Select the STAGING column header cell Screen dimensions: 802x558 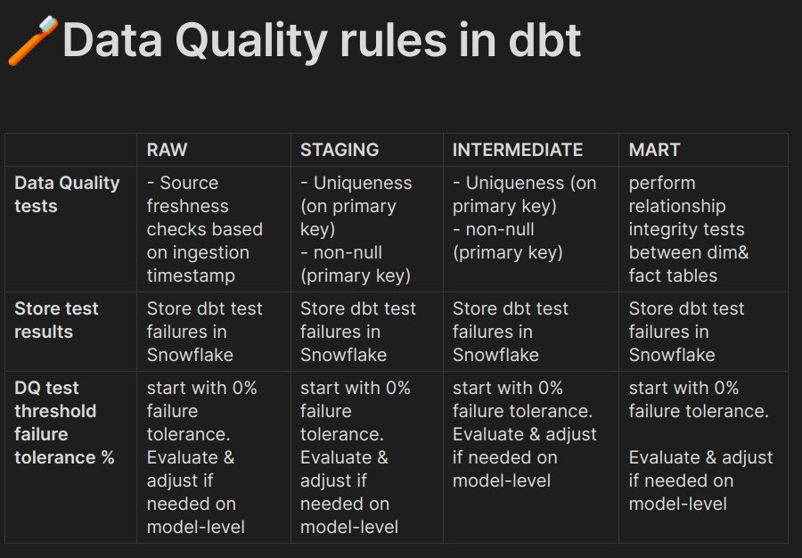(x=367, y=150)
